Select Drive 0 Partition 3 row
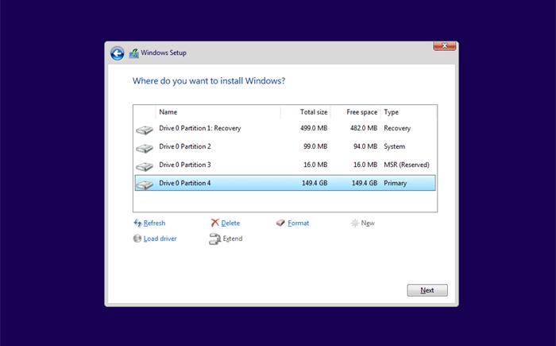Screen dimensions: 556x346 click(x=285, y=165)
